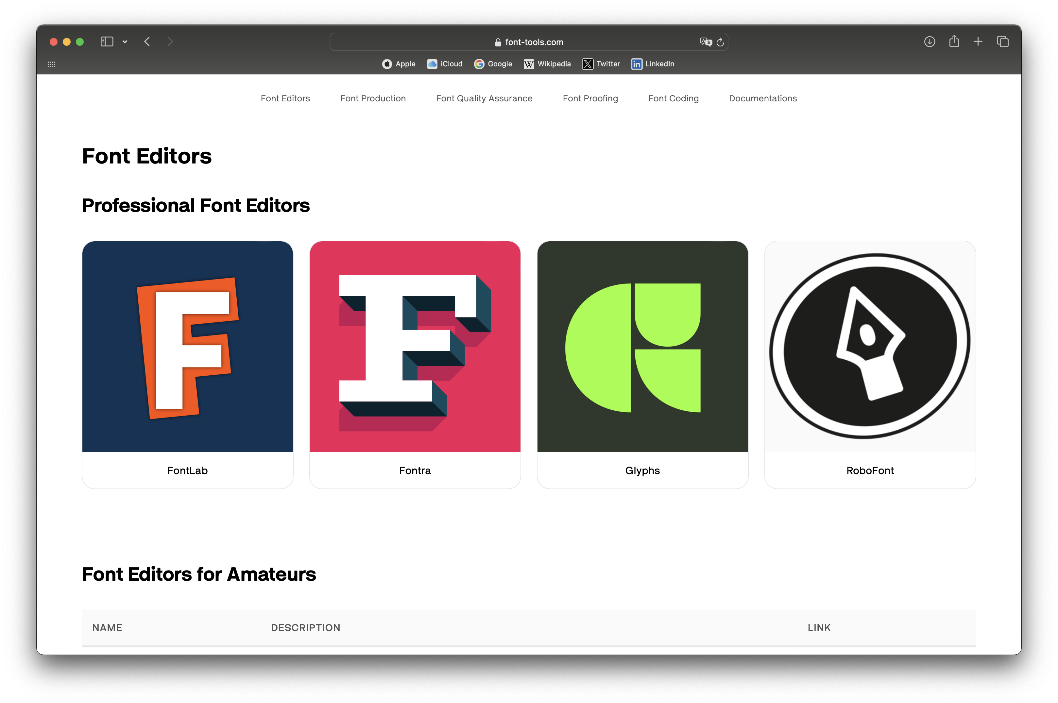The height and width of the screenshot is (703, 1058).
Task: Click the translate icon in address bar
Action: point(706,42)
